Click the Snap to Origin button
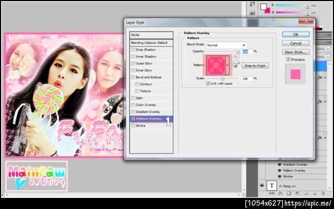This screenshot has height=209, width=334. (255, 65)
